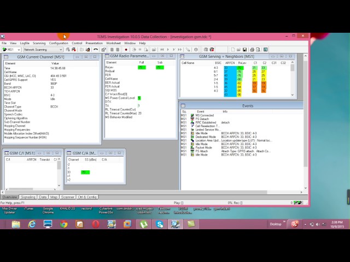Click the ARFCN column header in Serving + Neighbors

(230, 63)
